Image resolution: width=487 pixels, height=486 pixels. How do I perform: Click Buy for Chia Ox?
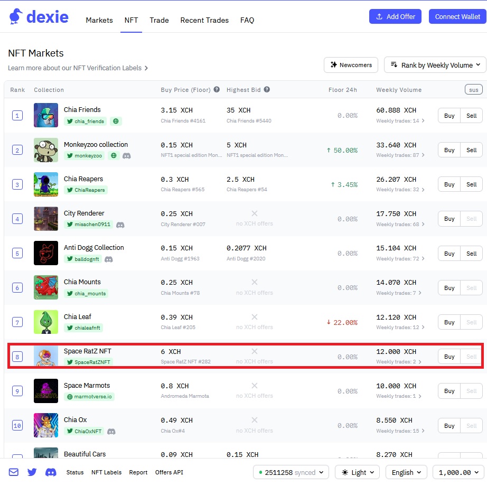449,426
